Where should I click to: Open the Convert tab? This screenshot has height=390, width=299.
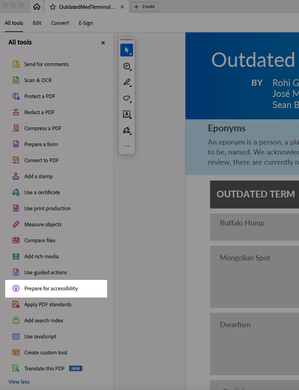[60, 23]
